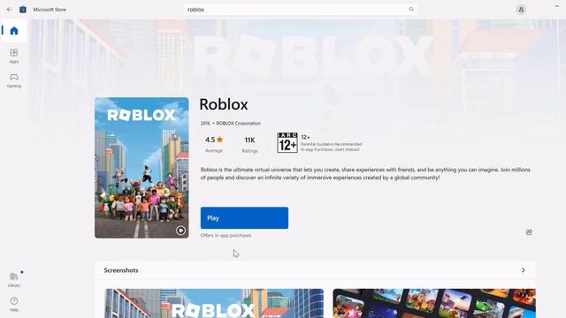Click the share icon
This screenshot has width=566, height=318.
pyautogui.click(x=529, y=232)
